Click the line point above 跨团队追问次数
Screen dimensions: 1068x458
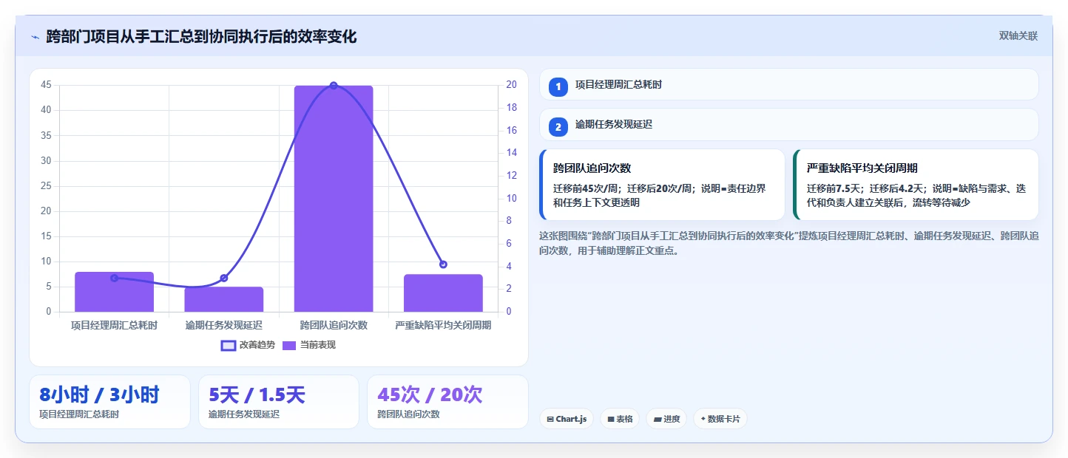click(334, 86)
